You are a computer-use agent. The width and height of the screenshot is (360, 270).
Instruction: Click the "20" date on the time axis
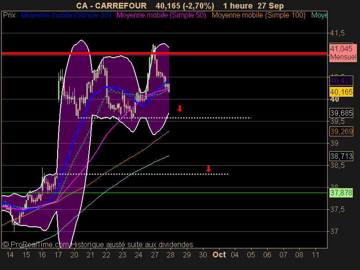pyautogui.click(x=74, y=255)
